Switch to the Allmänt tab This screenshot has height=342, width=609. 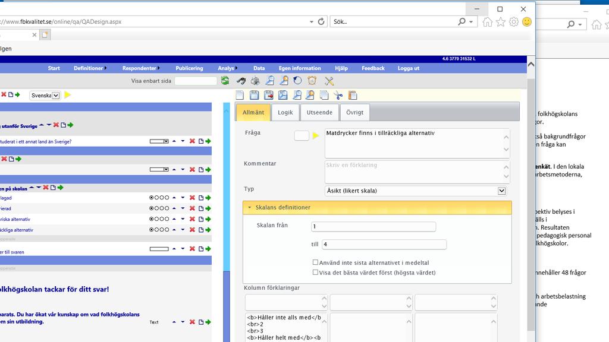point(253,112)
